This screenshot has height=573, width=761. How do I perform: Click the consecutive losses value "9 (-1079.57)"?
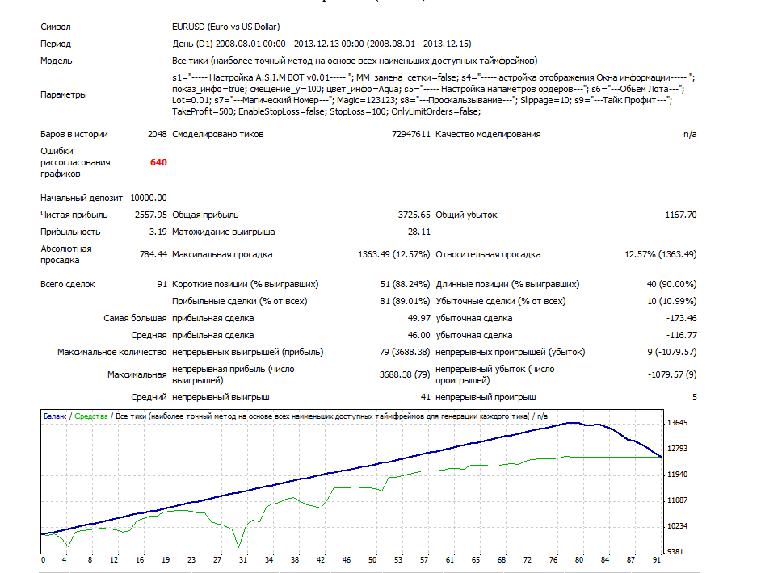(671, 353)
